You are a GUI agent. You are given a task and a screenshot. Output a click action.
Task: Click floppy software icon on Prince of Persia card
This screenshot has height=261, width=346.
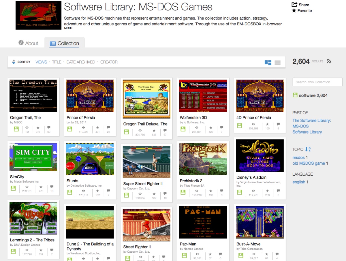pos(69,129)
